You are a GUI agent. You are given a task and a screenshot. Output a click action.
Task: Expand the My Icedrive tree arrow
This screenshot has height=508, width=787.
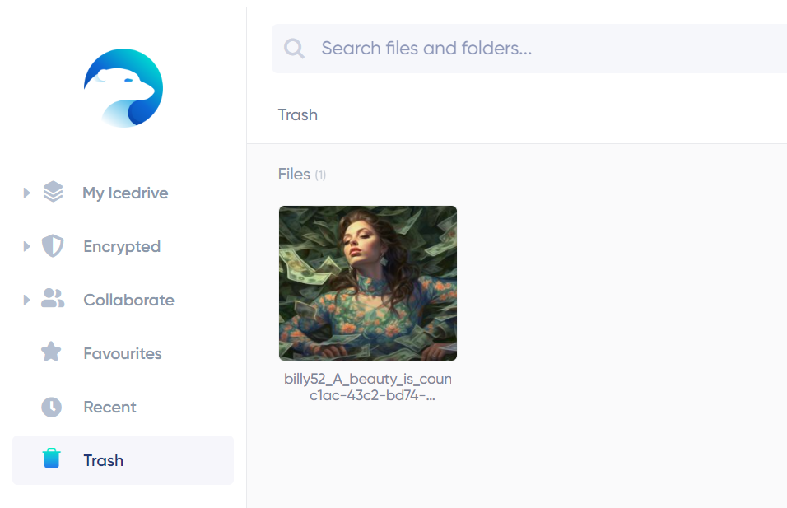coord(26,193)
